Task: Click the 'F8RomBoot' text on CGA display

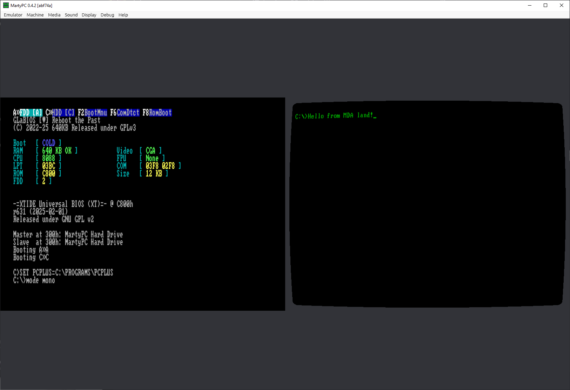Action: 157,113
